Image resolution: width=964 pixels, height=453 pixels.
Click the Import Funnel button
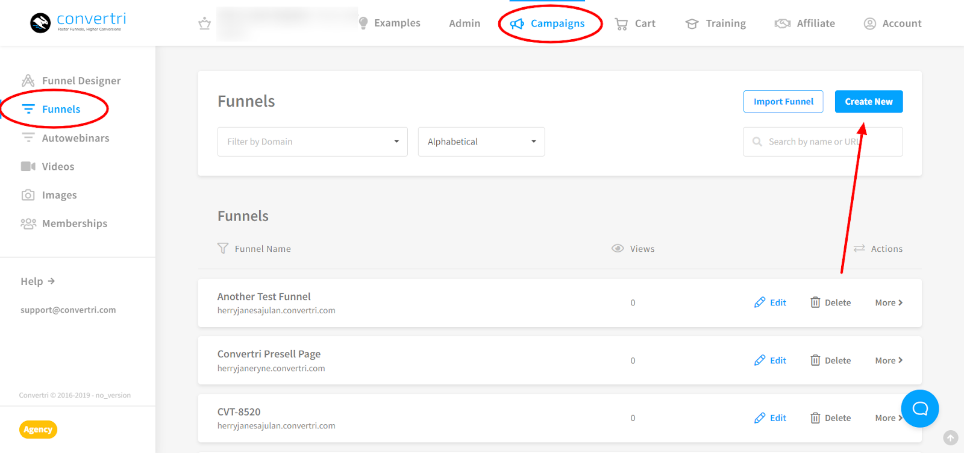(x=783, y=102)
